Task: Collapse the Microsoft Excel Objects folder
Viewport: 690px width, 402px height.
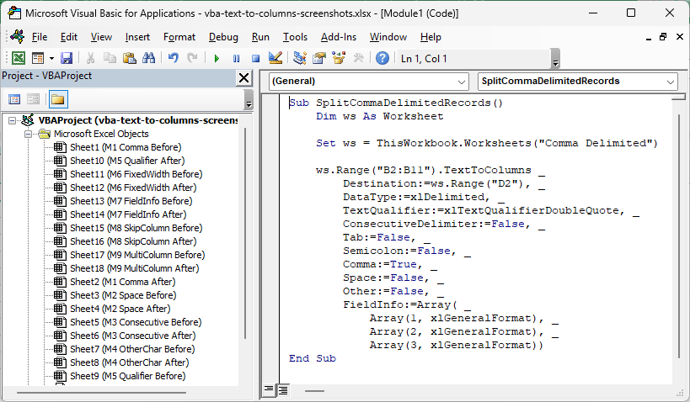Action: click(x=29, y=134)
